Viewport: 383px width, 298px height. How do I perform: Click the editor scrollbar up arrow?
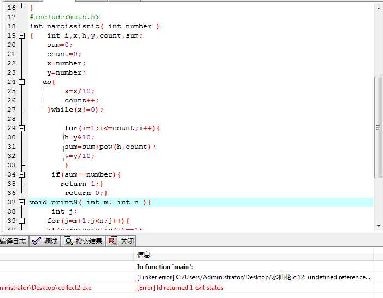(379, 8)
